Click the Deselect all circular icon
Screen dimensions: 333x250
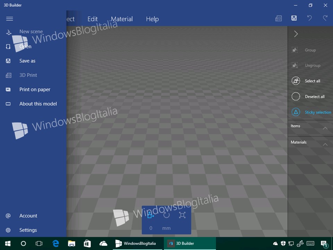[296, 96]
